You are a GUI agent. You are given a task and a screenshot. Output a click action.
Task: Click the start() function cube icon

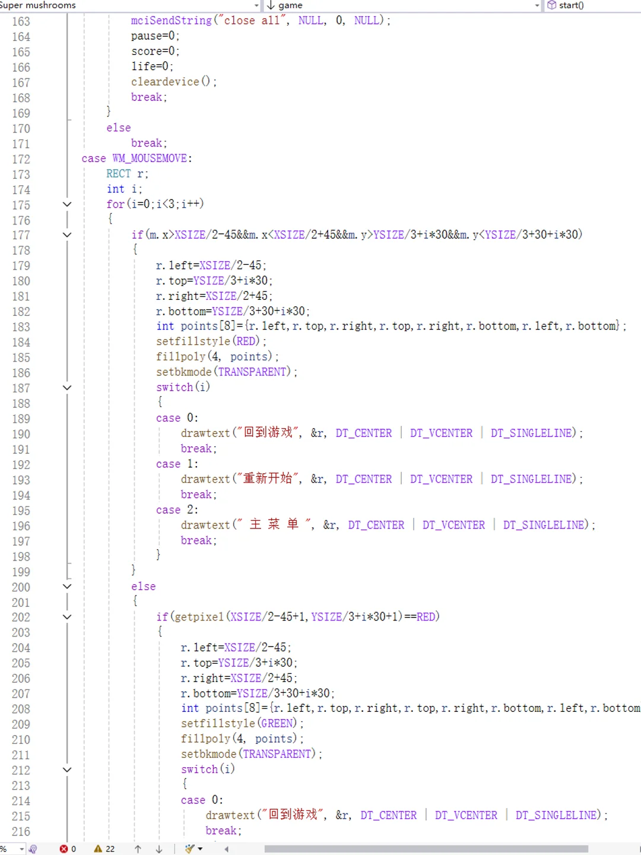(x=552, y=5)
